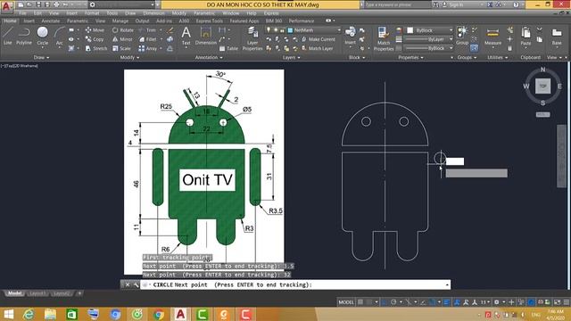Toggle object snap tracking in status bar
The height and width of the screenshot is (321, 571).
[x=423, y=302]
